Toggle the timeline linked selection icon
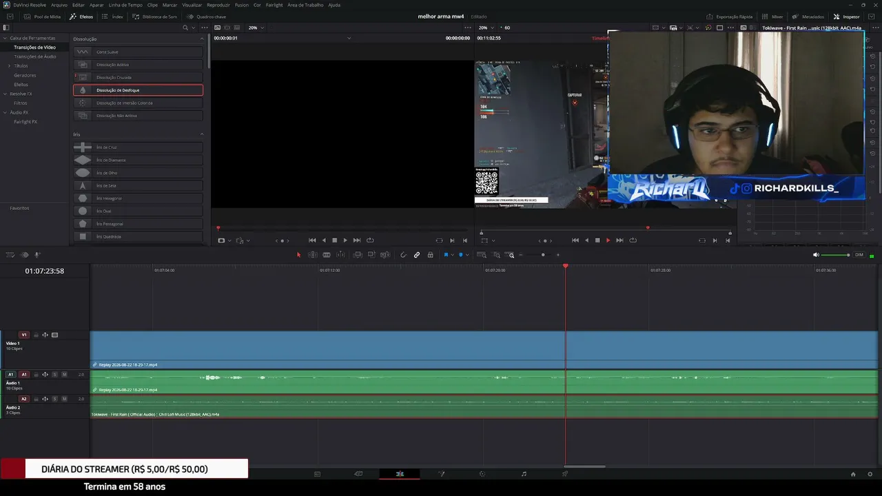The height and width of the screenshot is (496, 882). (x=417, y=255)
